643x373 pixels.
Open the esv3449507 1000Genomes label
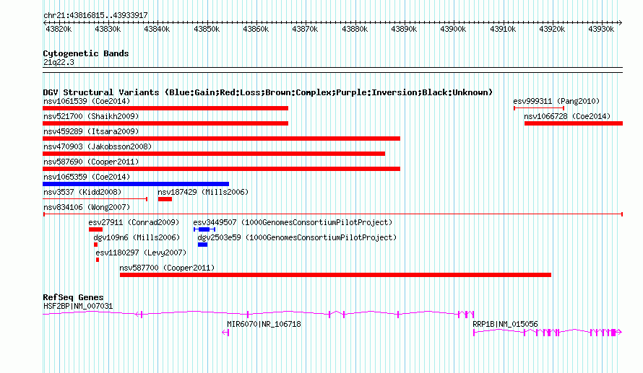(293, 222)
